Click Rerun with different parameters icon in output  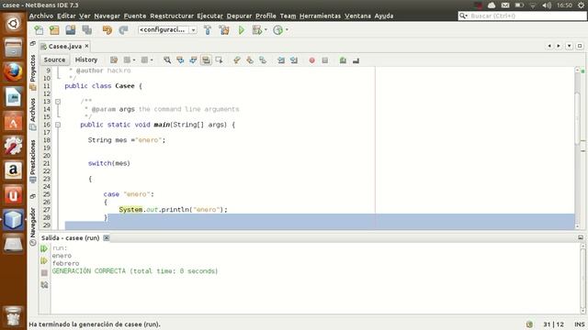click(44, 260)
